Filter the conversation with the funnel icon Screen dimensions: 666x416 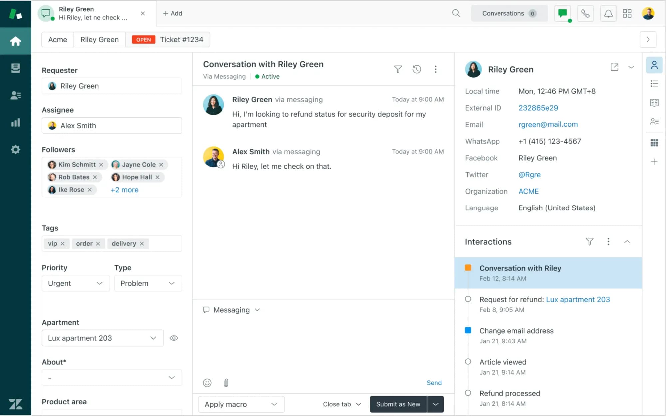(398, 69)
